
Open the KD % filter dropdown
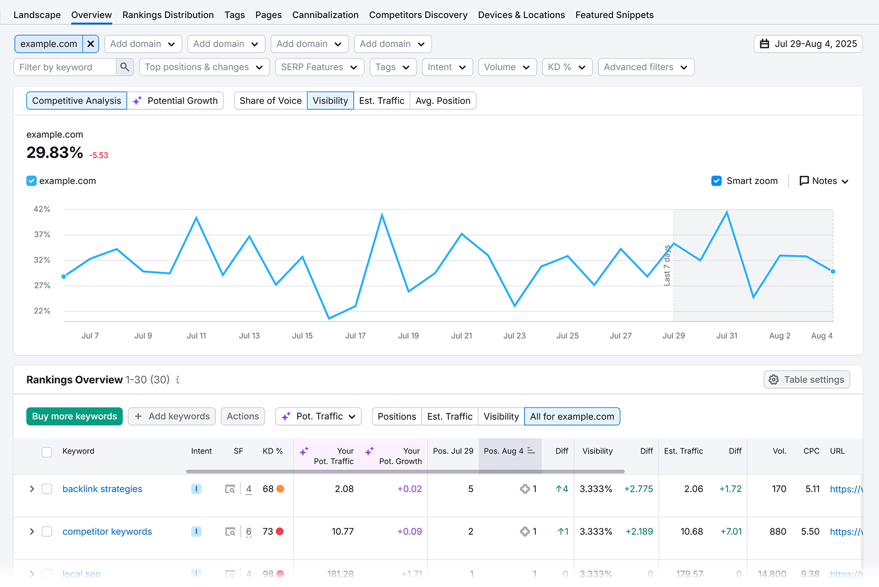pyautogui.click(x=567, y=67)
